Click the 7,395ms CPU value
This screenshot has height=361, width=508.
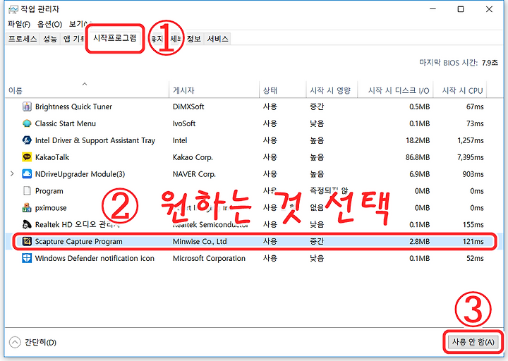[471, 157]
